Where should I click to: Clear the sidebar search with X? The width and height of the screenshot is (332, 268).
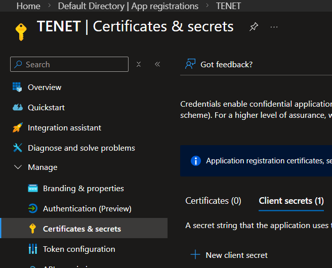139,64
